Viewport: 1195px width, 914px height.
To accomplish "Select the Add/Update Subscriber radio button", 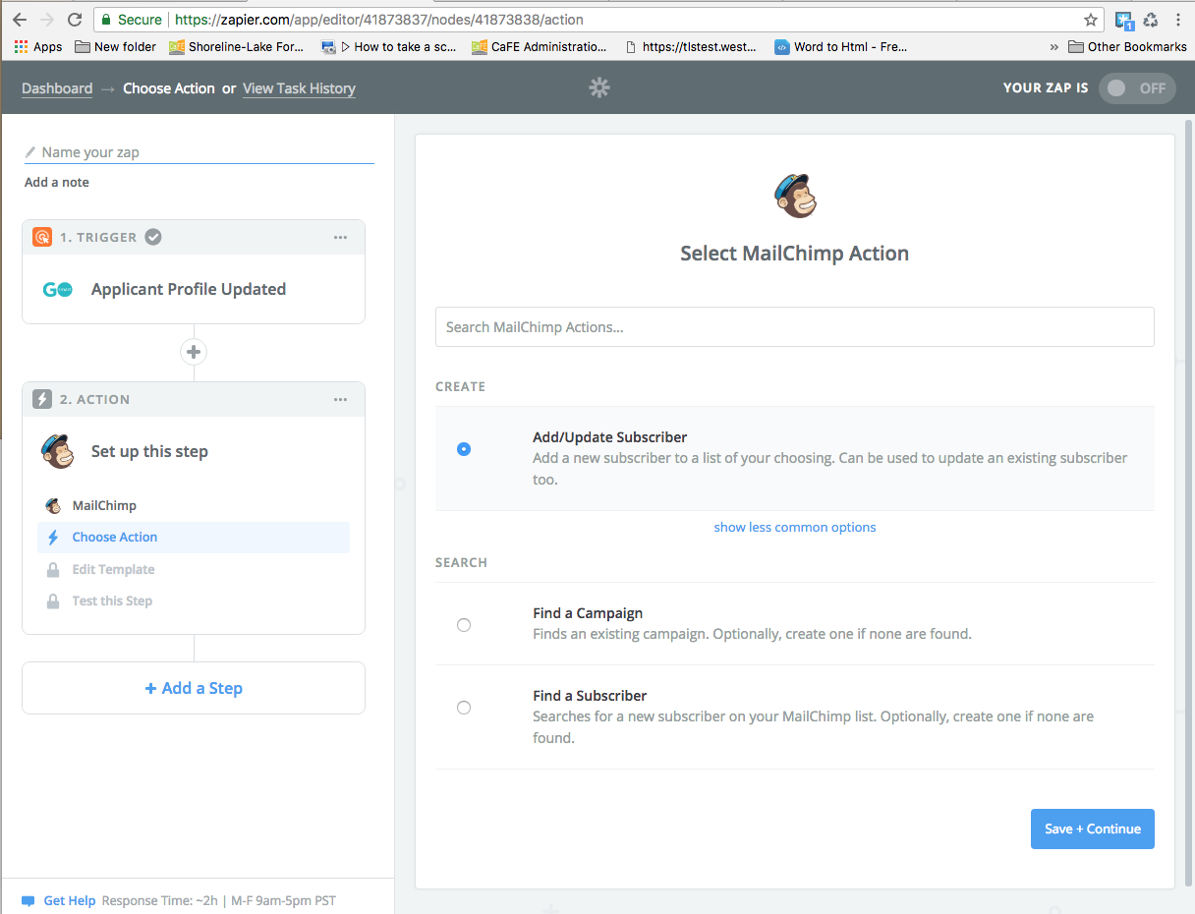I will coord(464,449).
